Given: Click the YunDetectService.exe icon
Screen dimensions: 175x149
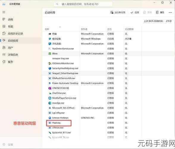Looking at the screenshot, I should [x=50, y=49].
